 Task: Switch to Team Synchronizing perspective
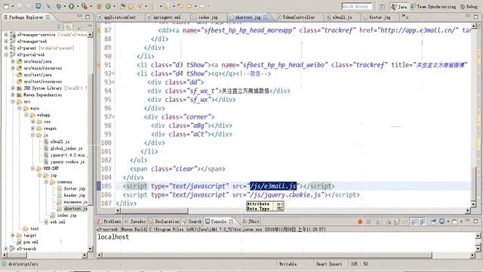(433, 7)
